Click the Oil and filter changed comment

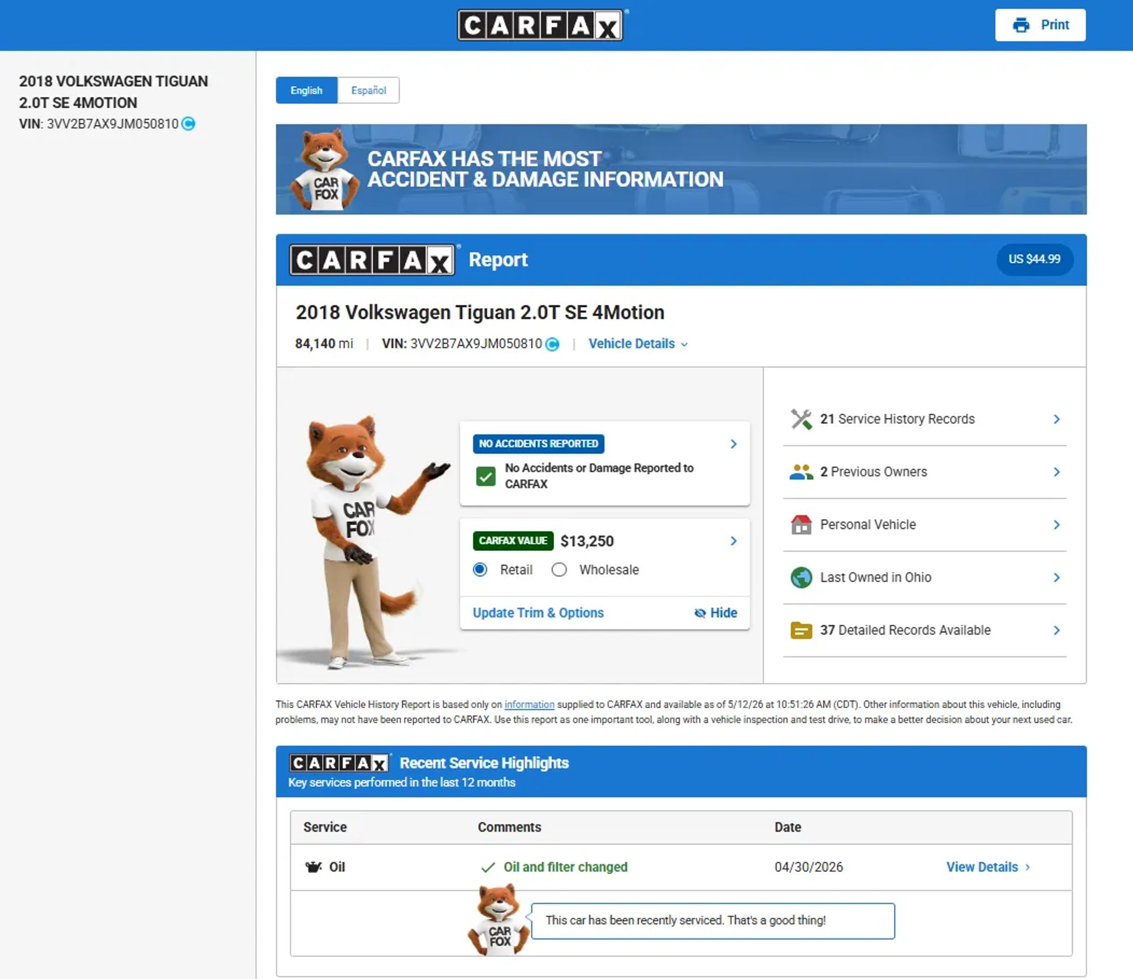pyautogui.click(x=565, y=867)
